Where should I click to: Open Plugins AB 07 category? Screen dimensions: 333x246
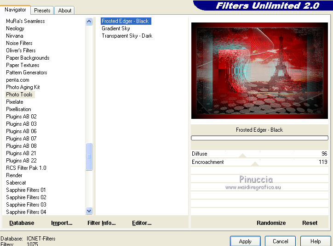(21, 139)
